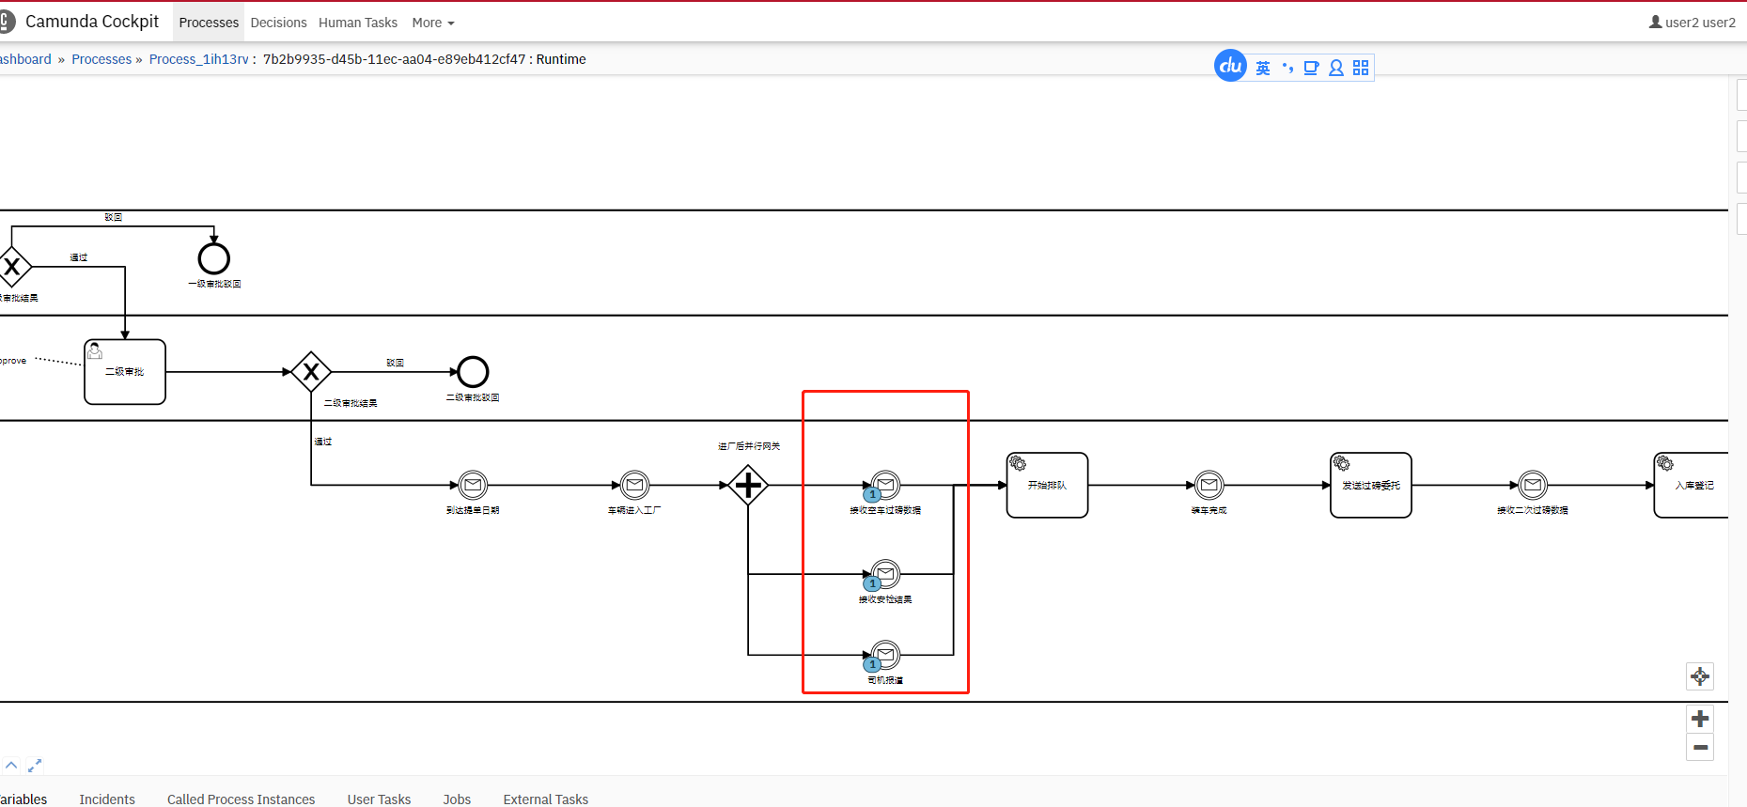Screen dimensions: 1747x807
Task: Click the 驳回 label near 二级审批驳回
Action: pos(395,363)
